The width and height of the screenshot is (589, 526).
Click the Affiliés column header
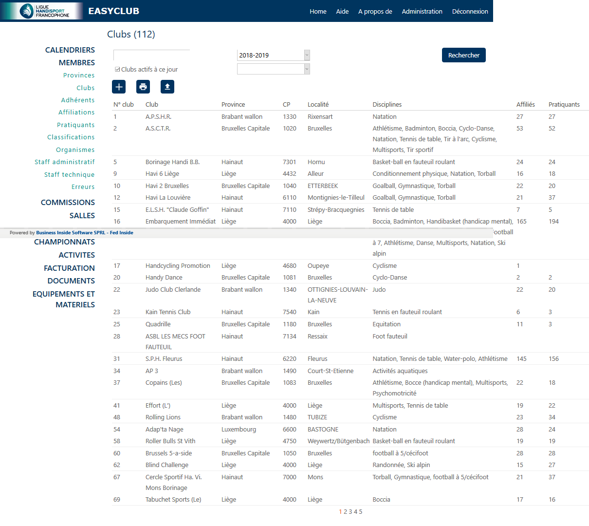coord(526,104)
